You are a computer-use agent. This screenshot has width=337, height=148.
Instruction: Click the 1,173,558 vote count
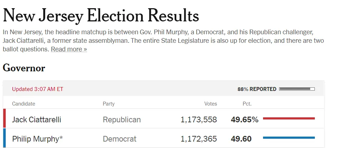tap(199, 119)
